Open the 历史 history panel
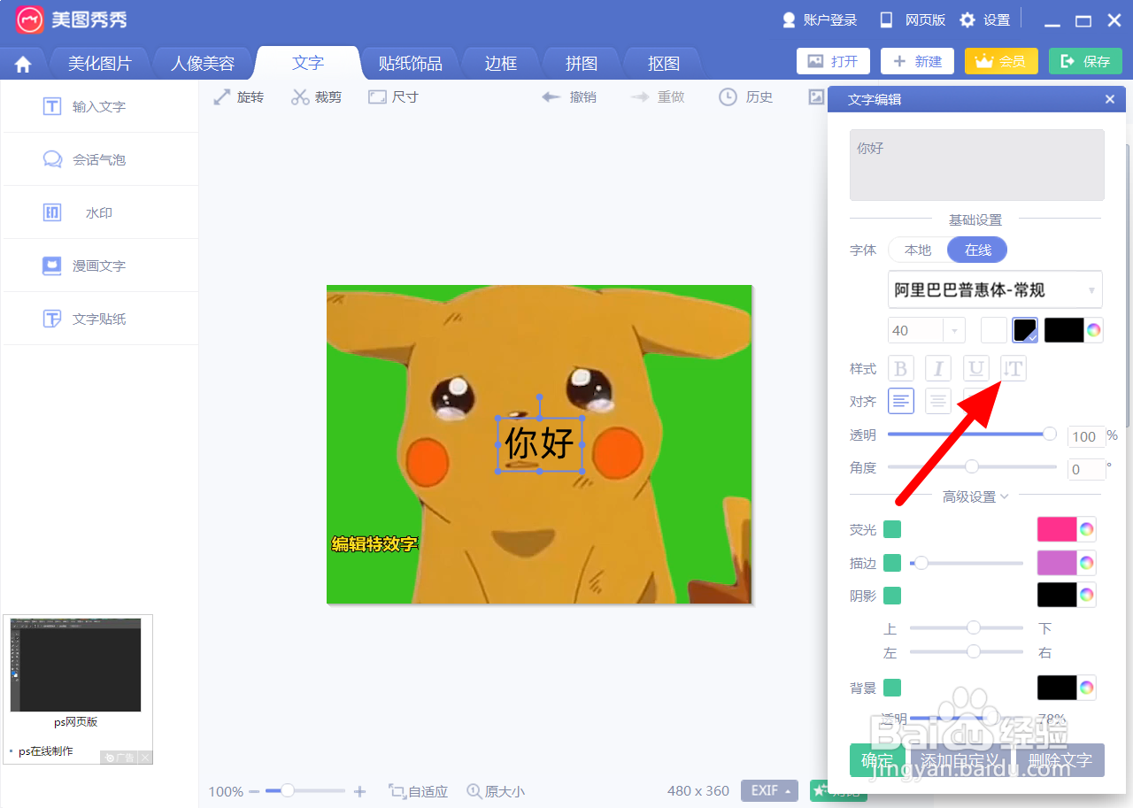This screenshot has width=1133, height=808. pyautogui.click(x=746, y=97)
